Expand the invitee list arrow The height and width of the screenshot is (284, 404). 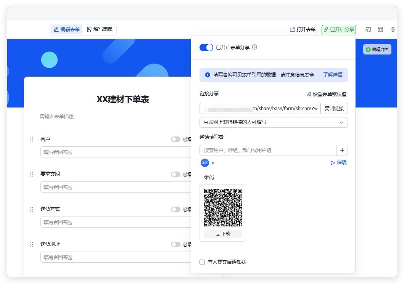click(213, 163)
